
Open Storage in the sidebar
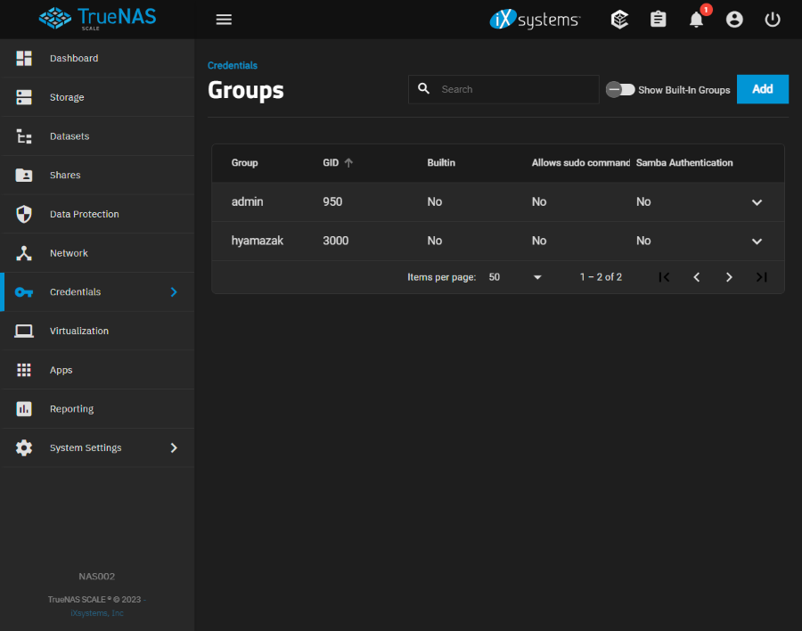tap(67, 97)
